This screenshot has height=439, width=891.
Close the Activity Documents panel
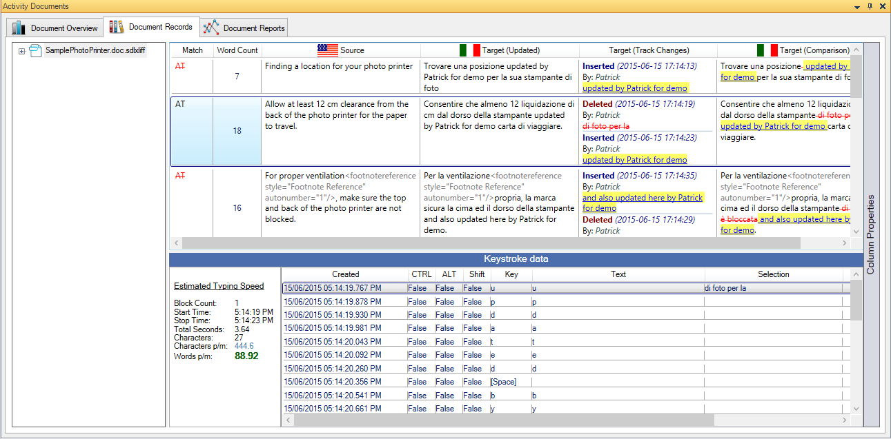882,6
